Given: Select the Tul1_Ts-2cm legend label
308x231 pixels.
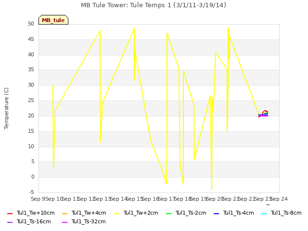Looking at the screenshot, I should click(x=191, y=213).
